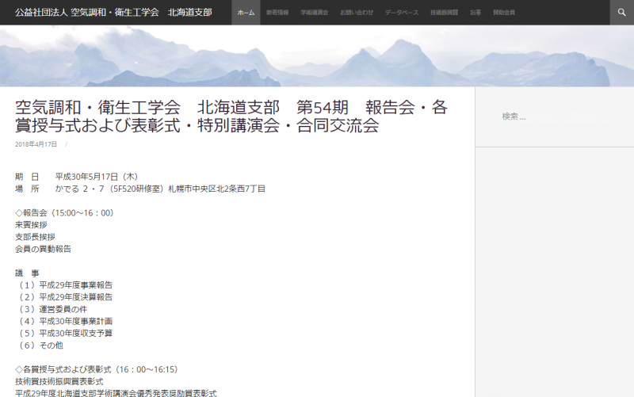Go to the お問い合わせ page
634x397 pixels.
click(x=357, y=13)
